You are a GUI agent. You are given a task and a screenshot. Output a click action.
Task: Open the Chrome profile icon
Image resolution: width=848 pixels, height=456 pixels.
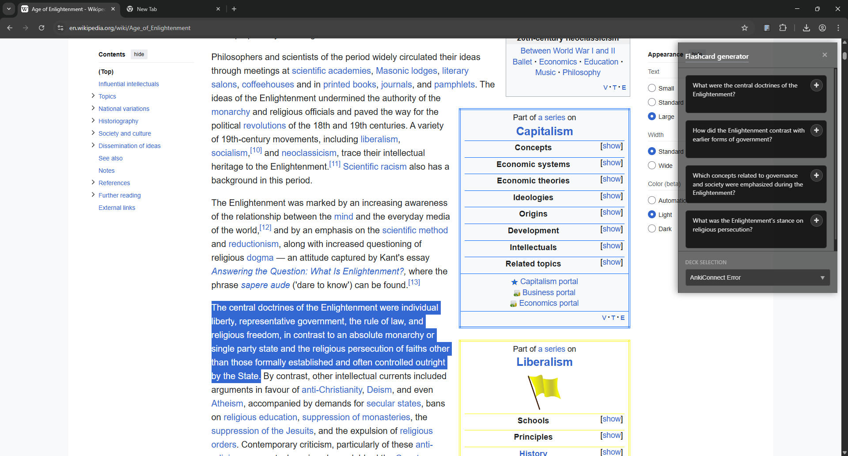pos(822,28)
